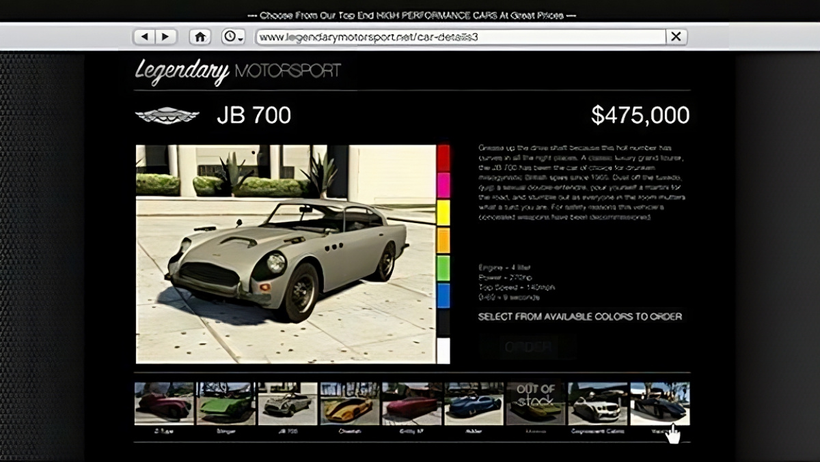The width and height of the screenshot is (820, 462).
Task: Open the yellow Cheetah car thumbnail
Action: click(x=349, y=403)
